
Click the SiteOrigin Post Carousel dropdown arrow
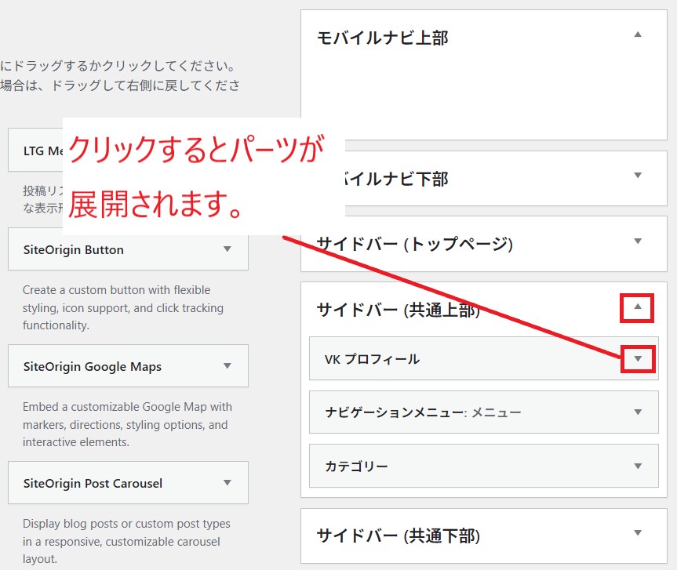(227, 483)
